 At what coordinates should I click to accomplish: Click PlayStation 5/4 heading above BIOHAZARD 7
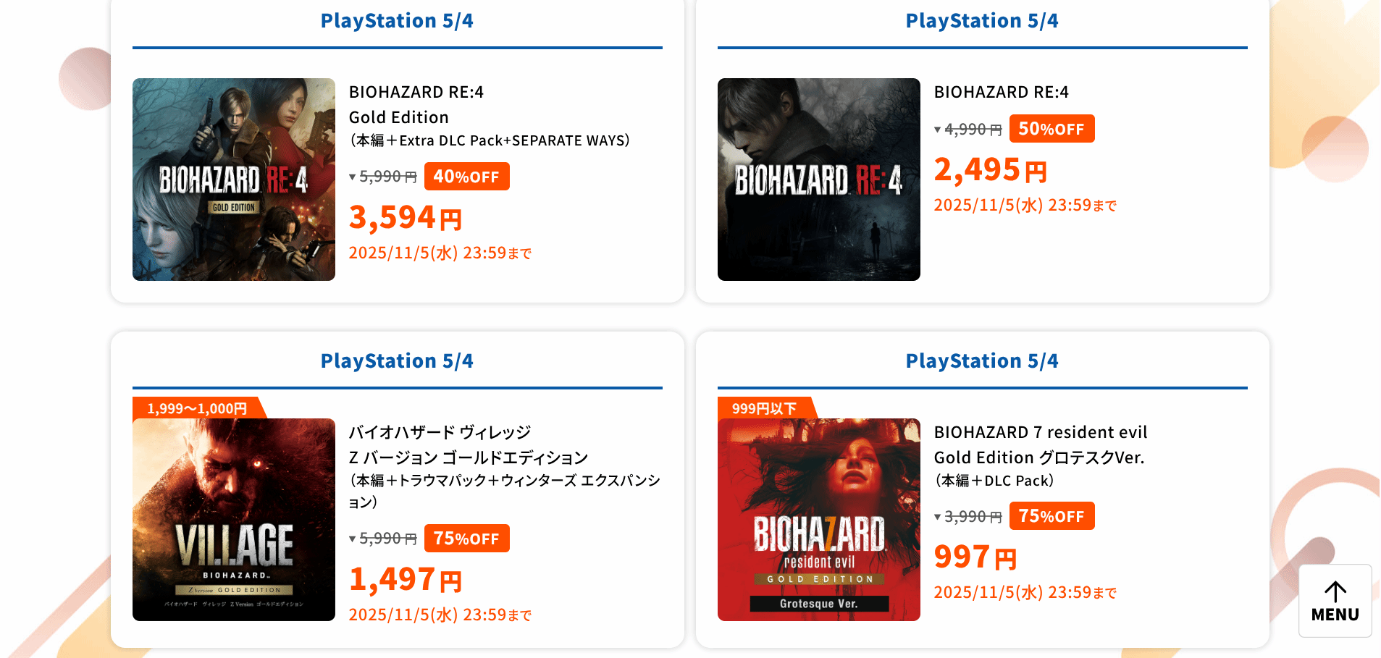point(982,360)
